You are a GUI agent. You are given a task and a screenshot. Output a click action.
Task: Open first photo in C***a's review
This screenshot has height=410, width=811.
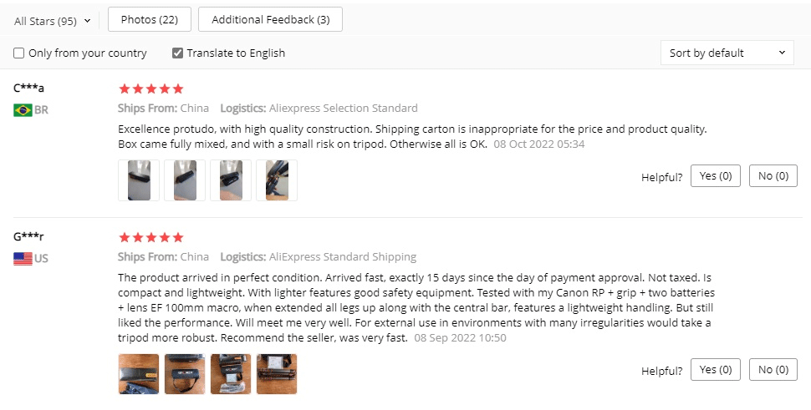pyautogui.click(x=139, y=180)
